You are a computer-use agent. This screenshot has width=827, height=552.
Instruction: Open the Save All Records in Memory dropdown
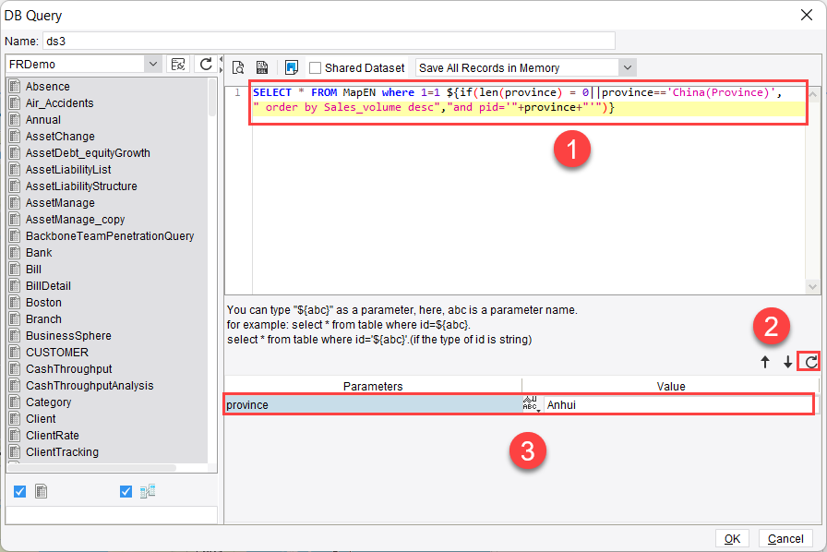pyautogui.click(x=626, y=66)
